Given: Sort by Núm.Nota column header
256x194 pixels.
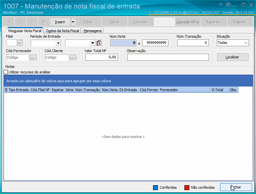Looking at the screenshot, I should click(110, 90).
